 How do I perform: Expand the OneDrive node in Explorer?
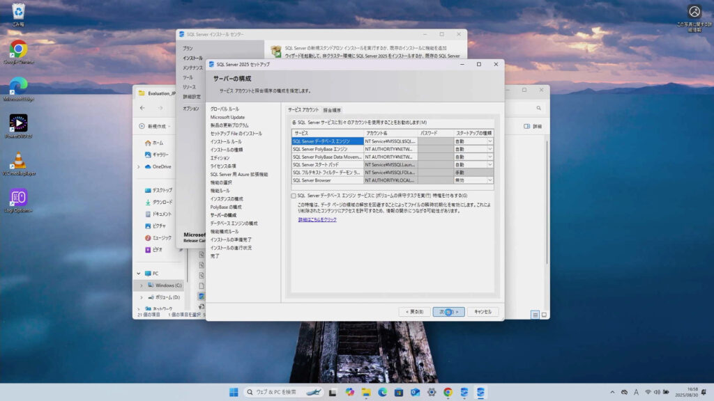pos(139,167)
